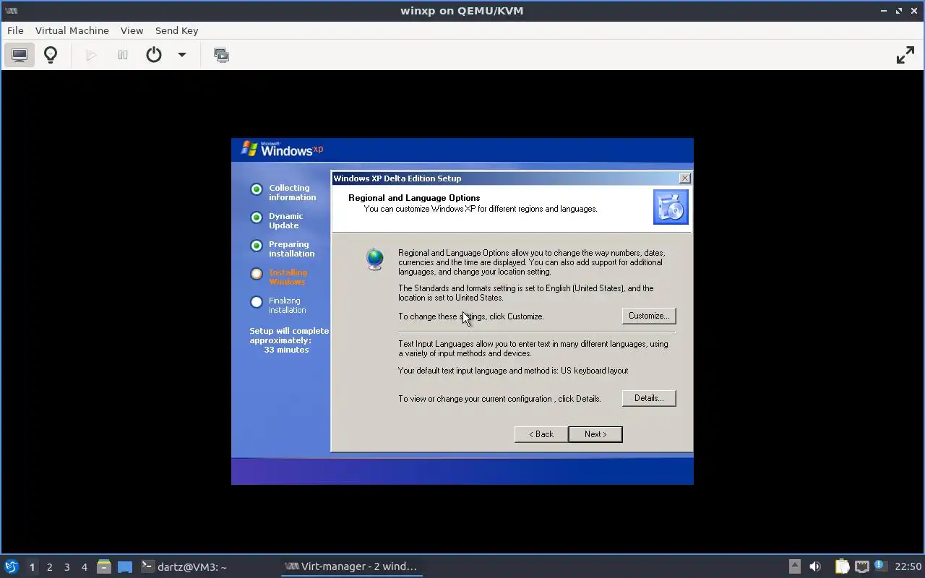This screenshot has height=578, width=925.
Task: Go to the Next setup step
Action: tap(595, 434)
